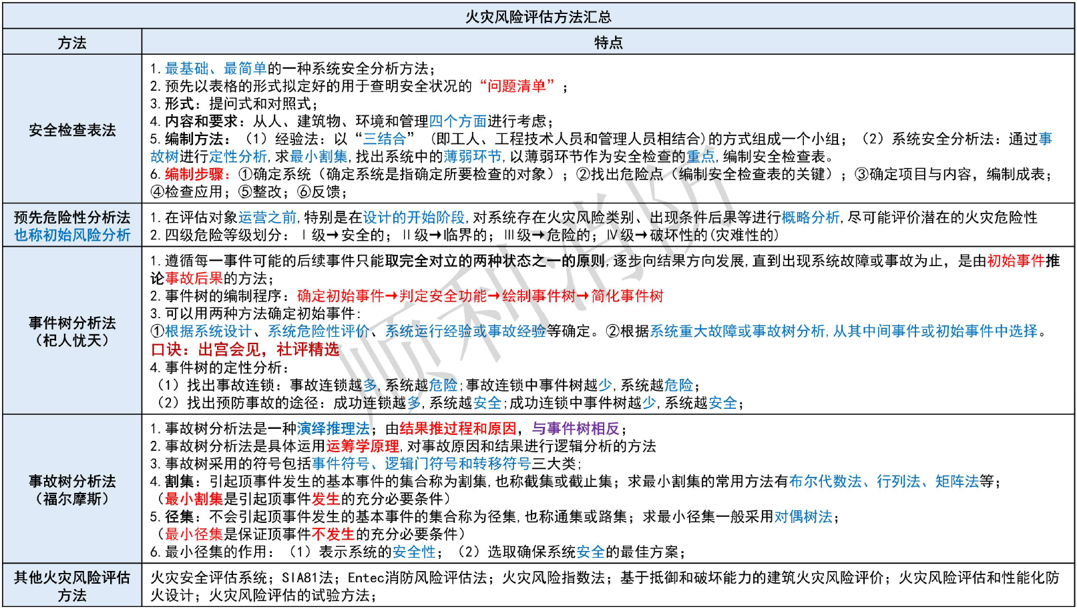
Task: Select the nickname "(杞人忧天)"
Action: 72,340
